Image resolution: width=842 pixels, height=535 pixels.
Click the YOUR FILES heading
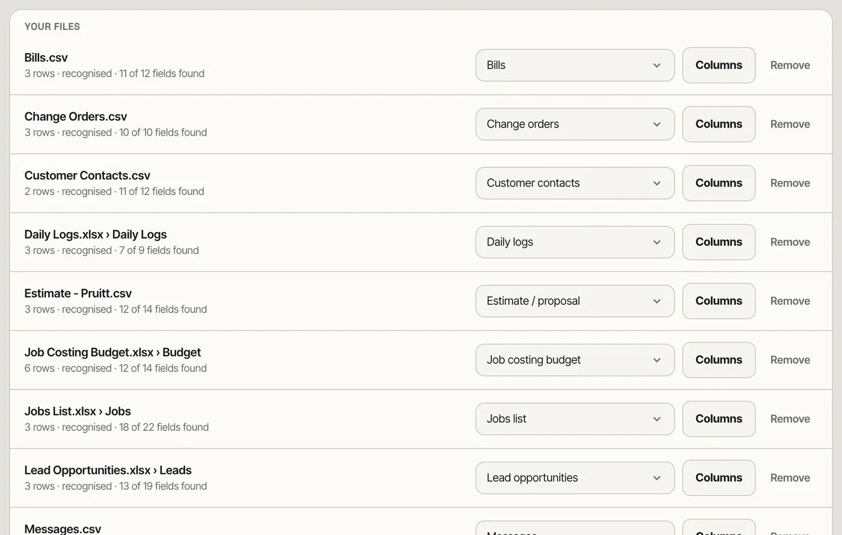(x=52, y=26)
